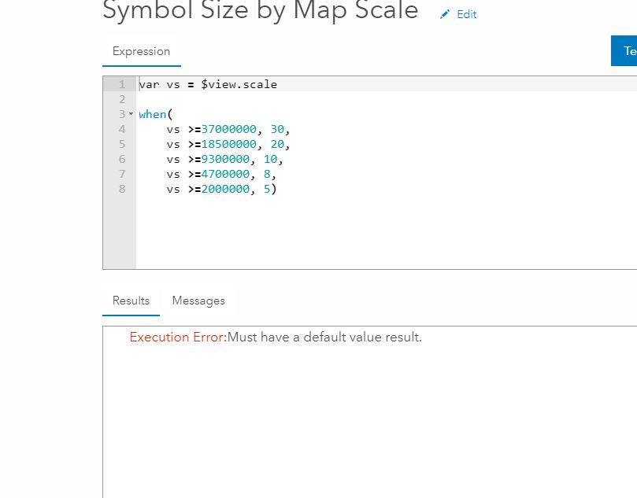Switch to the Expression tab
637x498 pixels.
[x=142, y=52]
